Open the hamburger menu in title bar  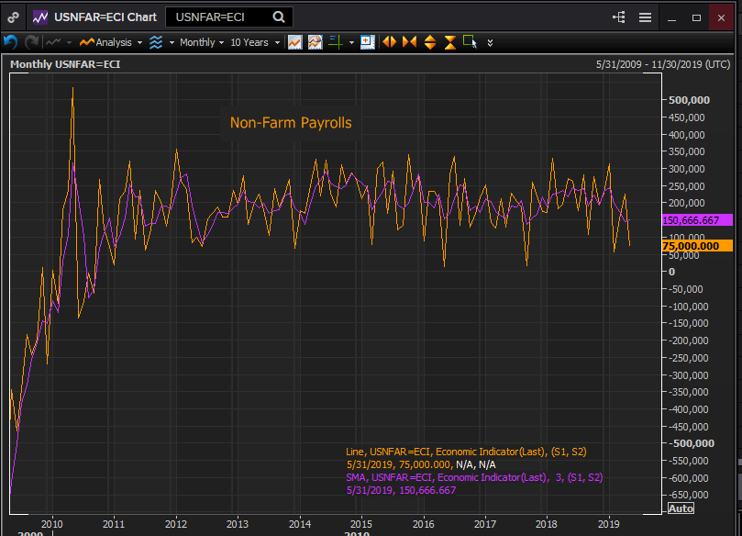point(645,17)
